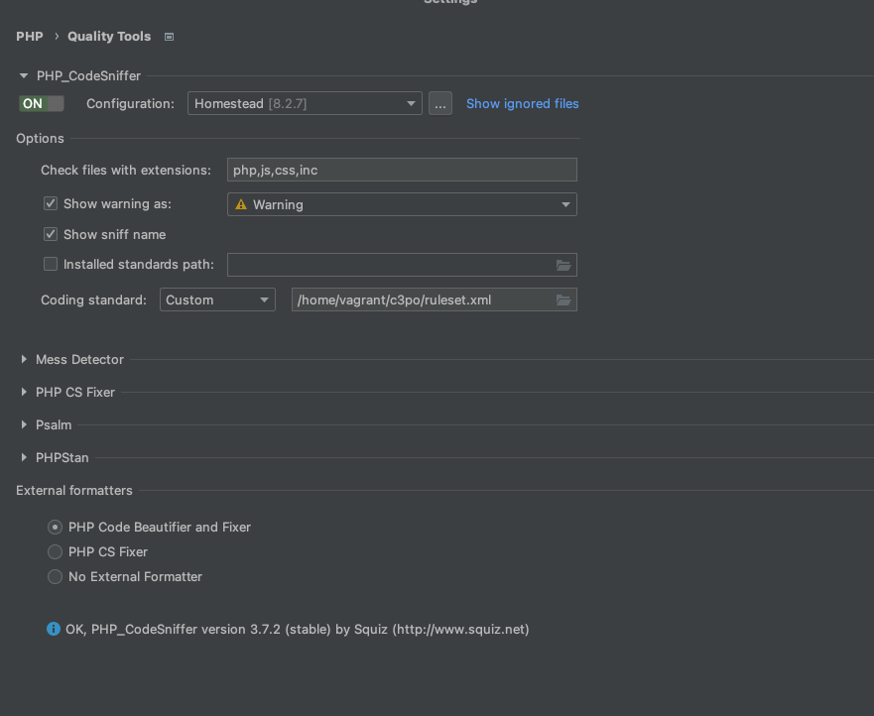Open the Show warning as severity dropdown
Viewport: 874px width, 716px height.
[564, 203]
